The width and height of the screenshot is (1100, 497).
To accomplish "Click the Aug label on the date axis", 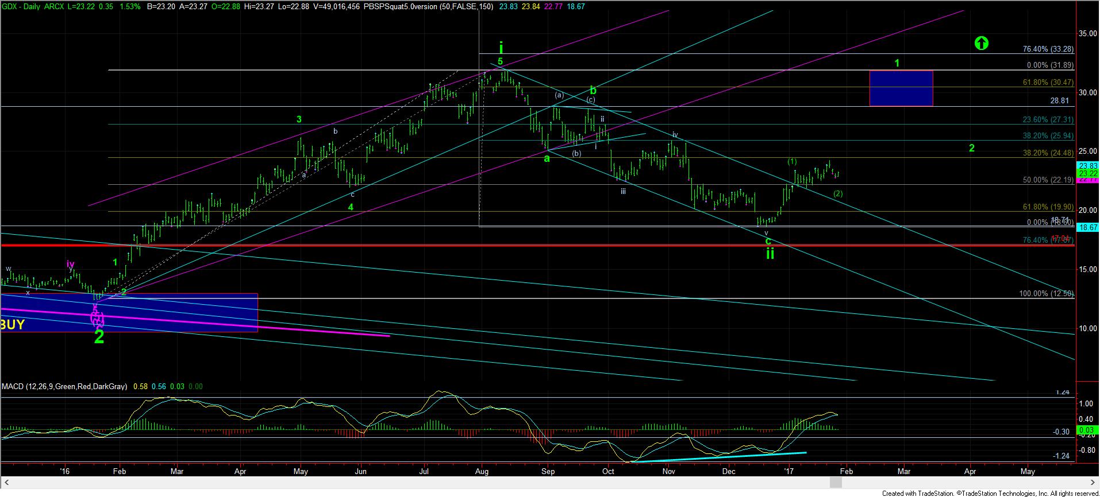I will (x=482, y=471).
